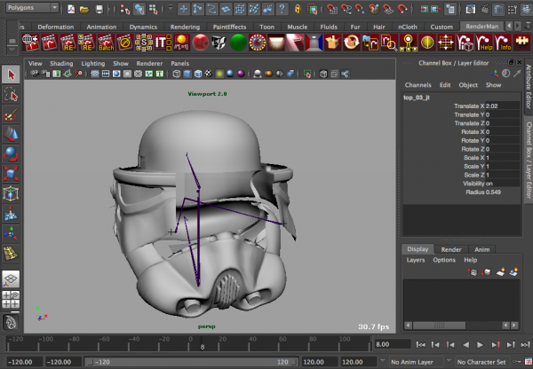Click the RenderMan Batch render icon
The width and height of the screenshot is (533, 369).
click(x=106, y=43)
